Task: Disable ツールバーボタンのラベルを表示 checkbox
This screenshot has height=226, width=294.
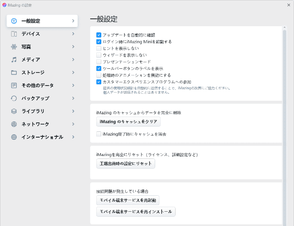Action: point(99,68)
